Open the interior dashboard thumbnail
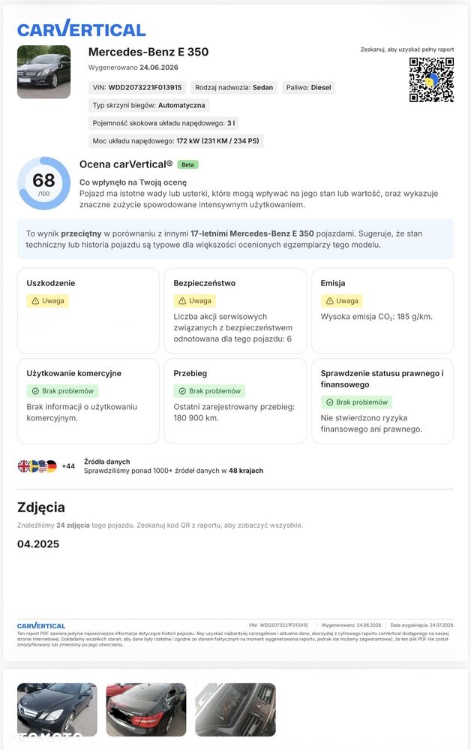This screenshot has height=750, width=471. 235,709
